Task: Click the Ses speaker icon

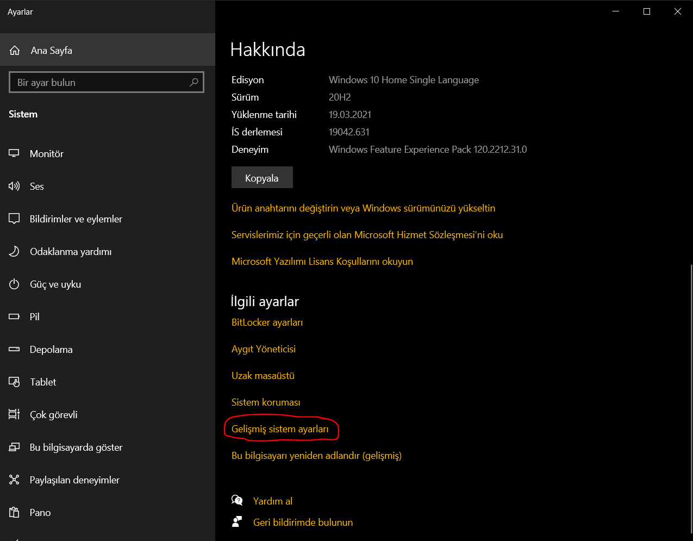Action: click(14, 186)
